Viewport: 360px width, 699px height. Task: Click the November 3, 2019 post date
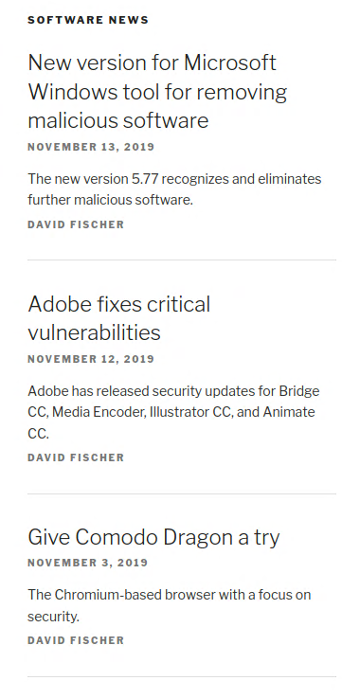[x=88, y=563]
